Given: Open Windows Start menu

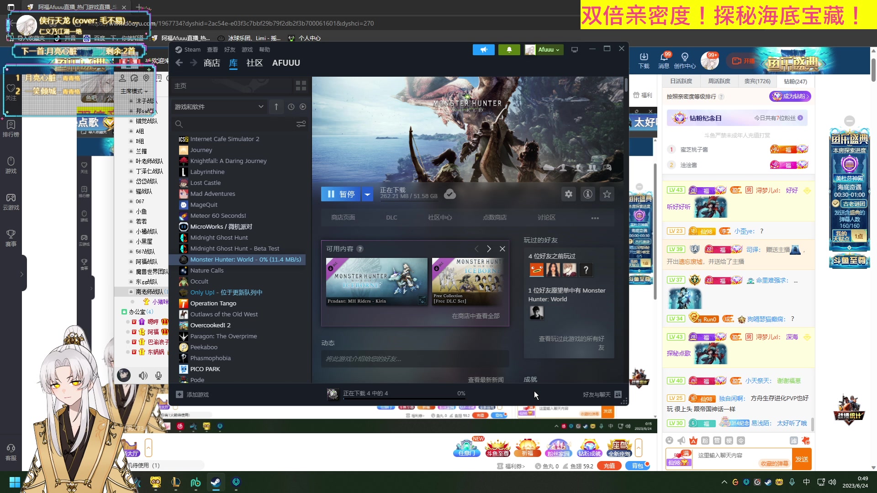Looking at the screenshot, I should click(x=15, y=482).
